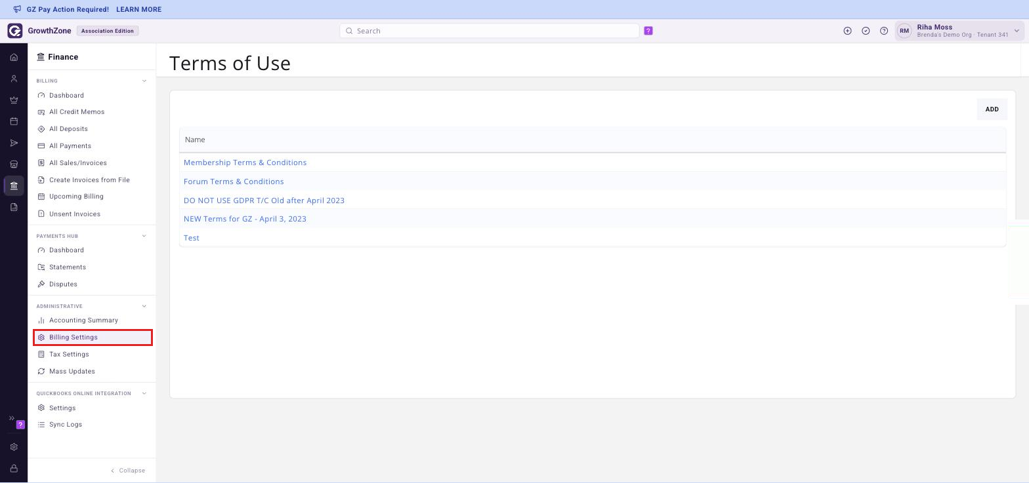This screenshot has height=483, width=1029.
Task: Collapse the Payments Hub section chevron
Action: click(144, 236)
